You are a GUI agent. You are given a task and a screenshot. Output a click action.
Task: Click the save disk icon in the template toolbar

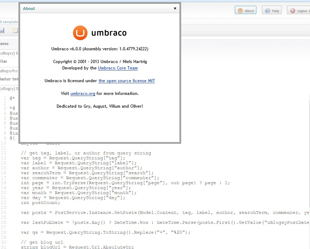2,30
